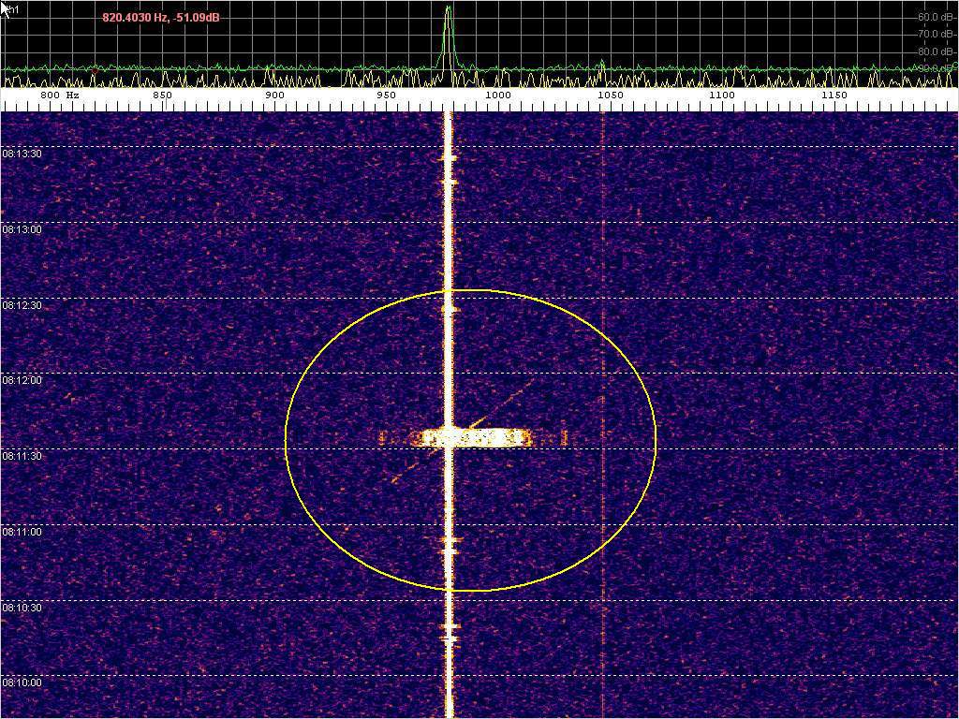959x719 pixels.
Task: Click the 70.0 dB amplitude scale label
Action: tap(935, 34)
